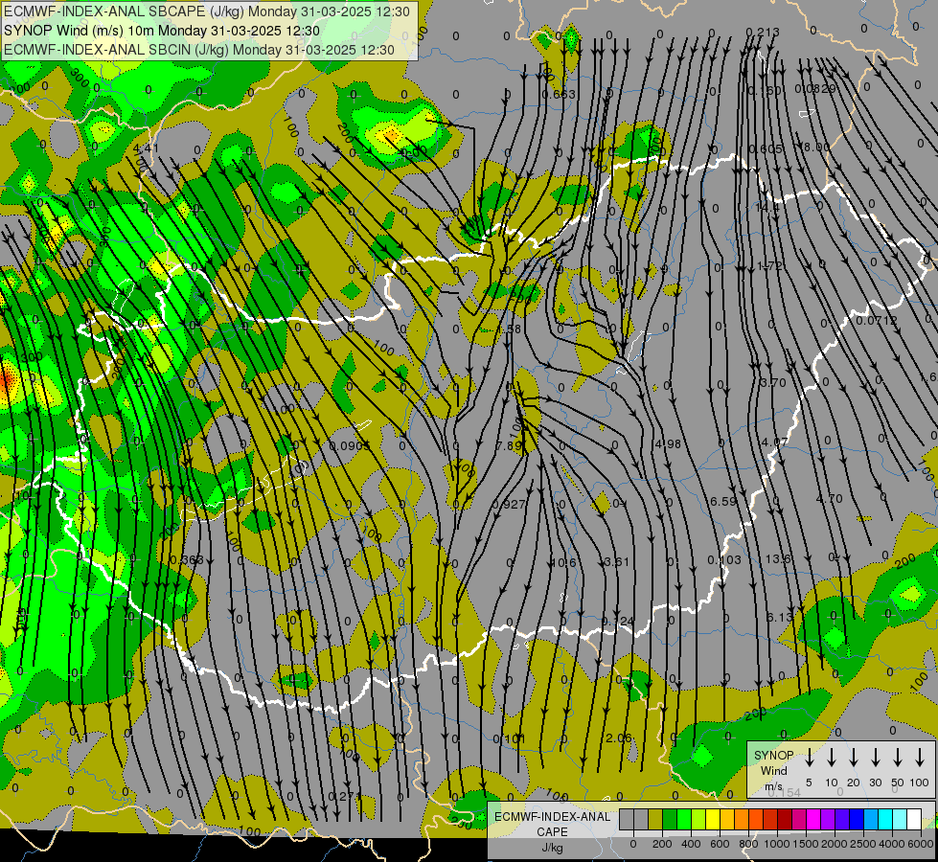
Task: Pick the olive CAPE legend swatch
Action: tap(655, 819)
